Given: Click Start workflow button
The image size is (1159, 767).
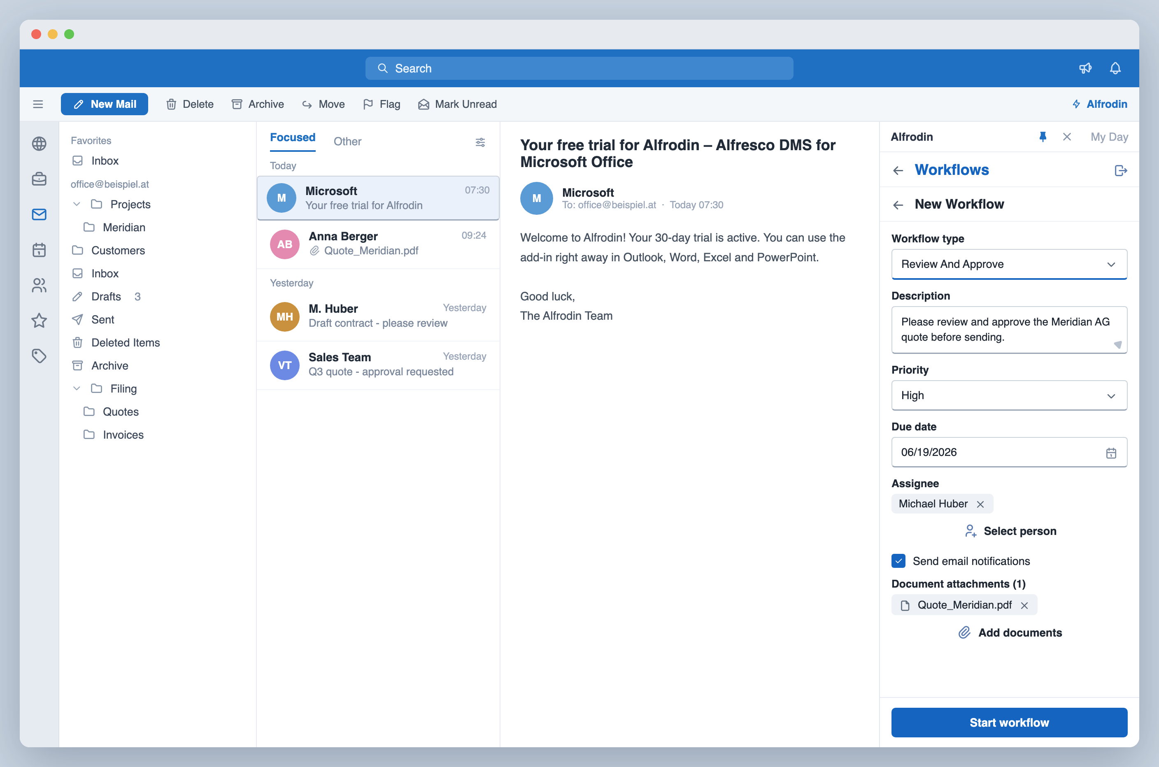Looking at the screenshot, I should (1009, 723).
